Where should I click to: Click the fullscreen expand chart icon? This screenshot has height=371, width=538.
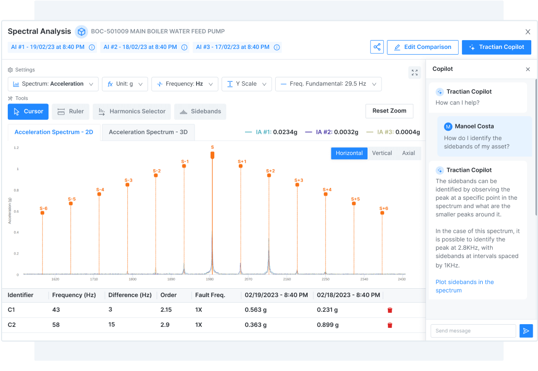point(414,73)
